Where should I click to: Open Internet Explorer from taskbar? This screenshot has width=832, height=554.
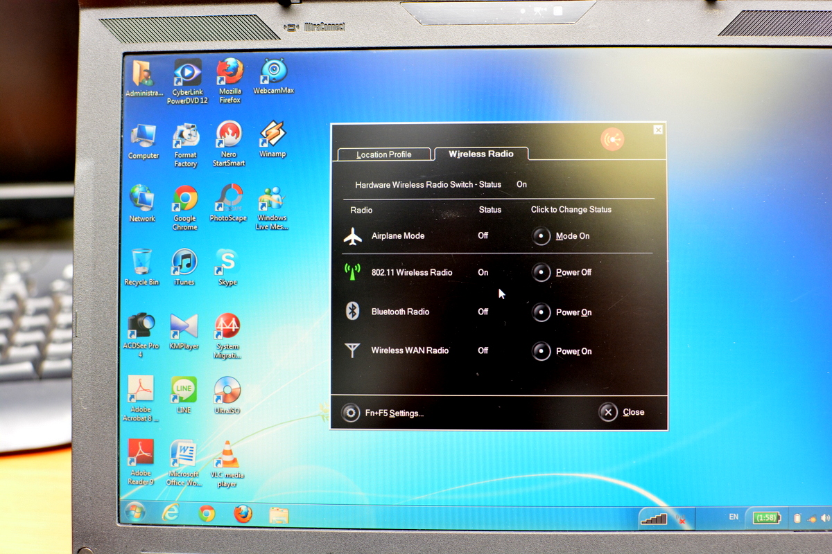coord(170,513)
